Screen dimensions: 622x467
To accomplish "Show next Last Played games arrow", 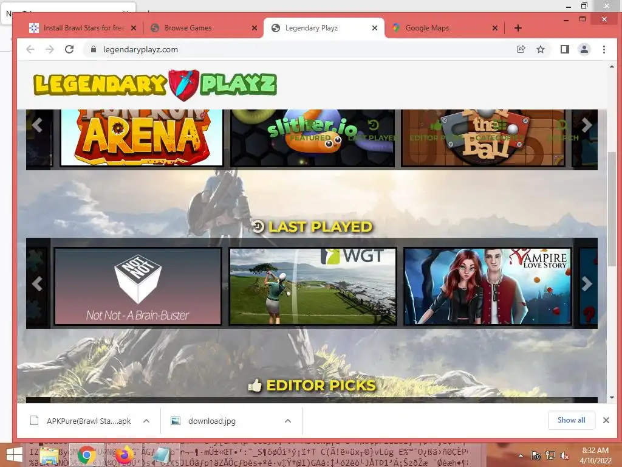I will tap(587, 283).
